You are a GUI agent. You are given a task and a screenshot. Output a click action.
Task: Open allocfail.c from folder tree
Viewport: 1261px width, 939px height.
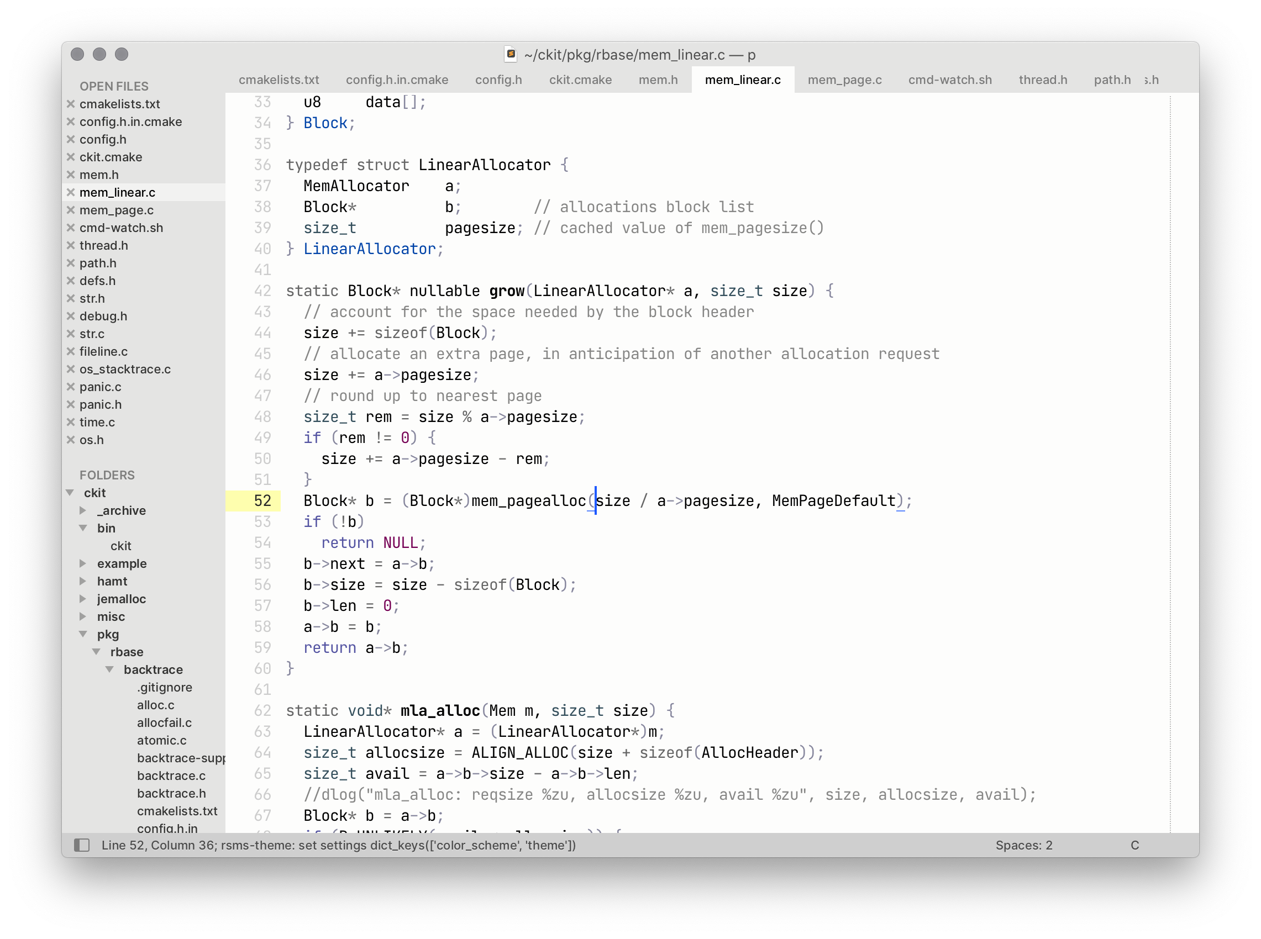pos(164,722)
